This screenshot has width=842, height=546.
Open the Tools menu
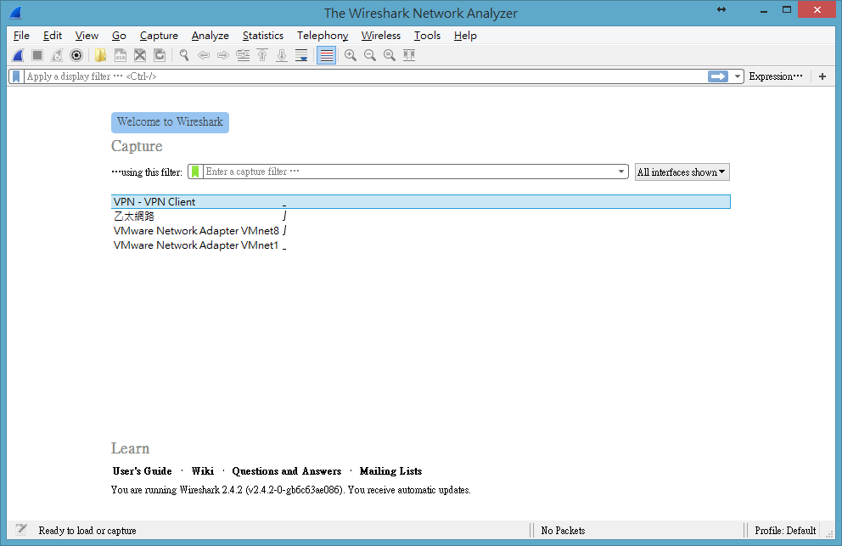[427, 36]
